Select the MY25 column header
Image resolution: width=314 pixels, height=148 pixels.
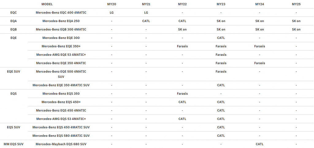point(296,4)
